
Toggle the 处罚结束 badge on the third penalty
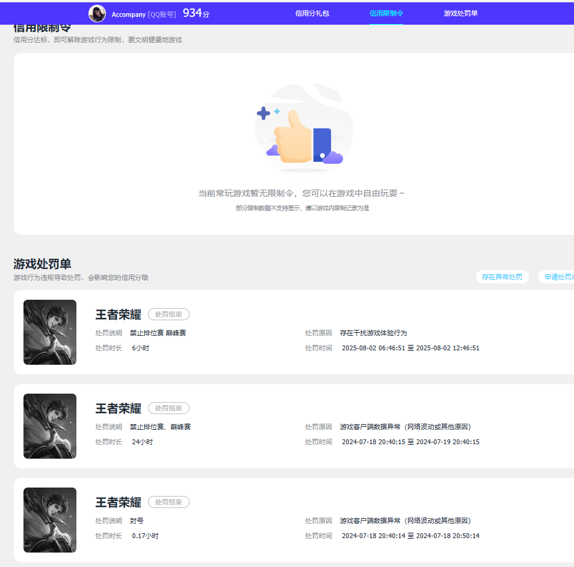[168, 502]
